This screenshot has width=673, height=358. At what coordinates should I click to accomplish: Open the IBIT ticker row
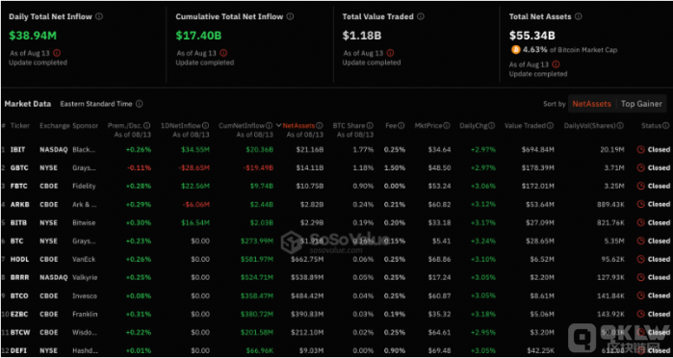point(335,149)
